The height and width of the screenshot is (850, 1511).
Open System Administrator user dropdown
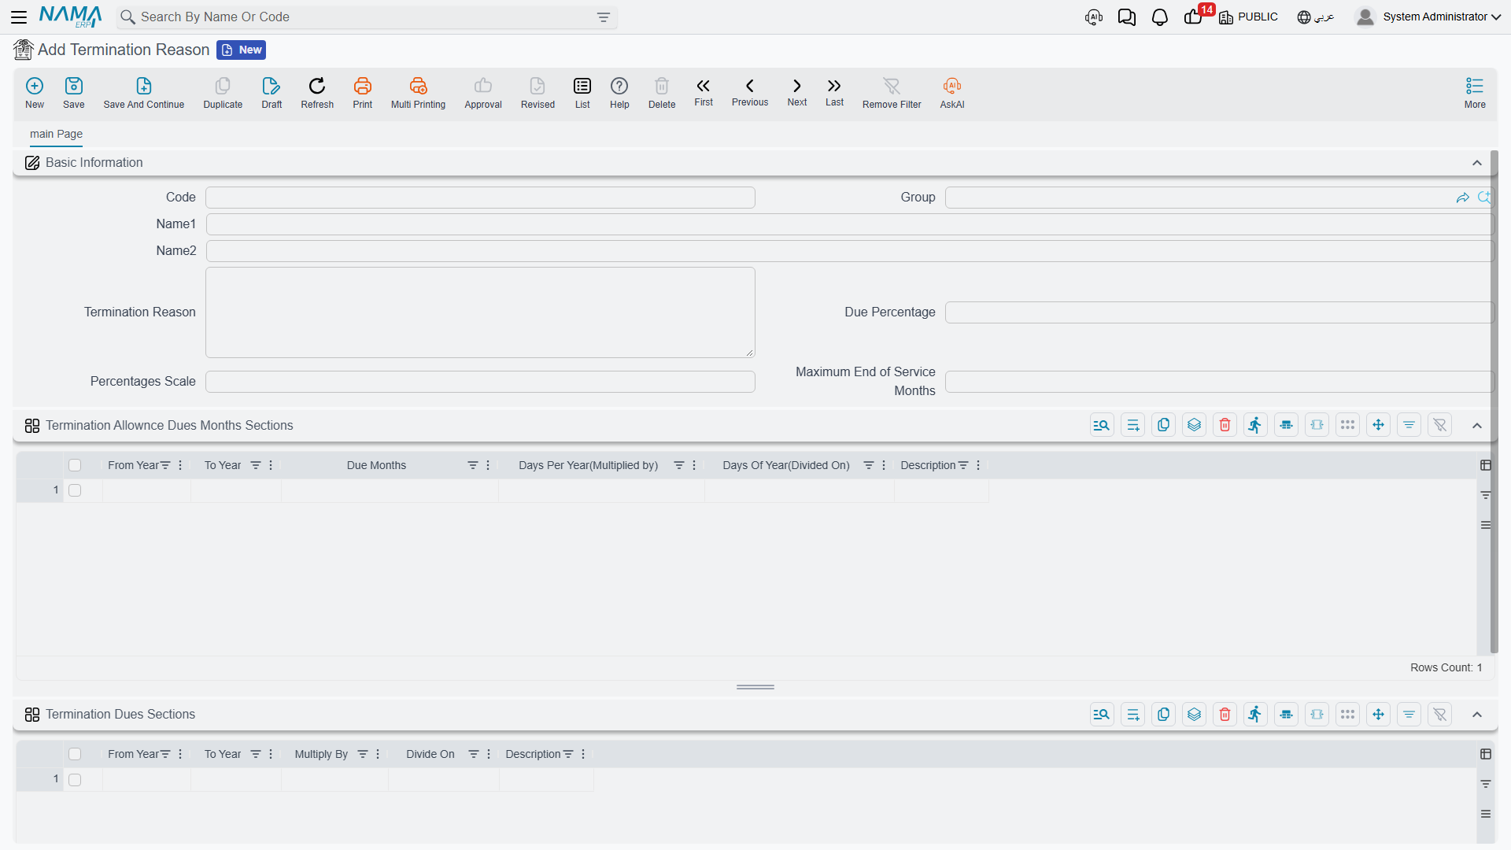pyautogui.click(x=1428, y=17)
